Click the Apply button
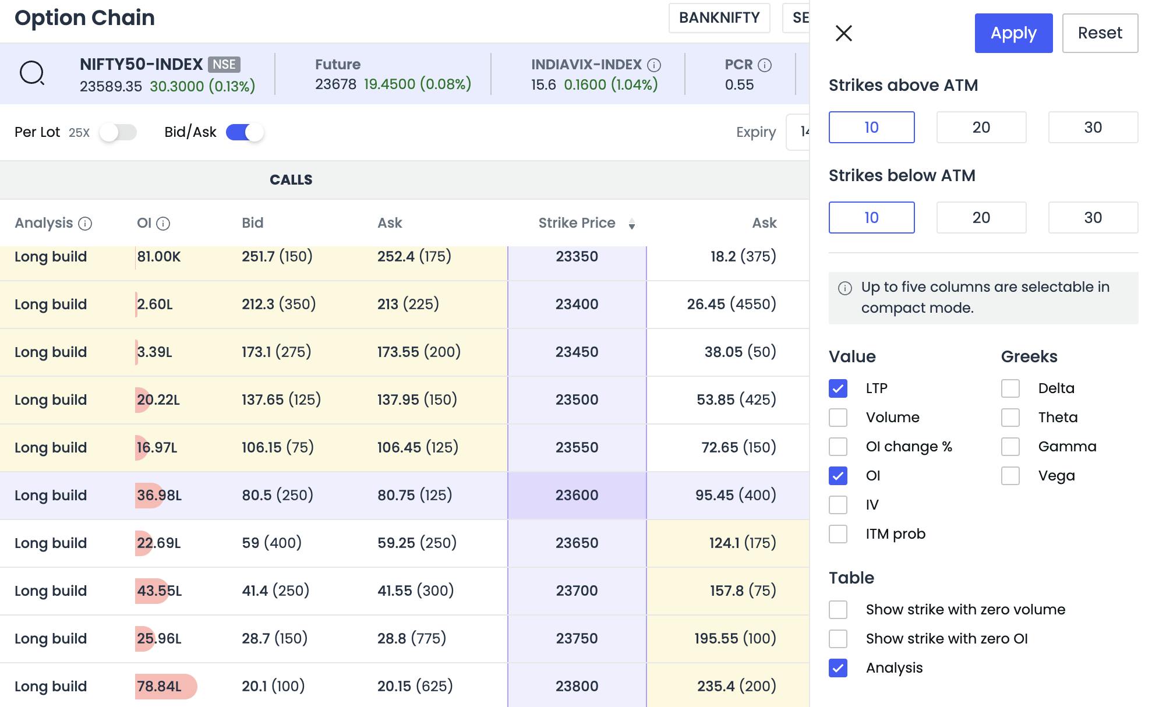Screen dimensions: 1152x707 tap(1013, 33)
